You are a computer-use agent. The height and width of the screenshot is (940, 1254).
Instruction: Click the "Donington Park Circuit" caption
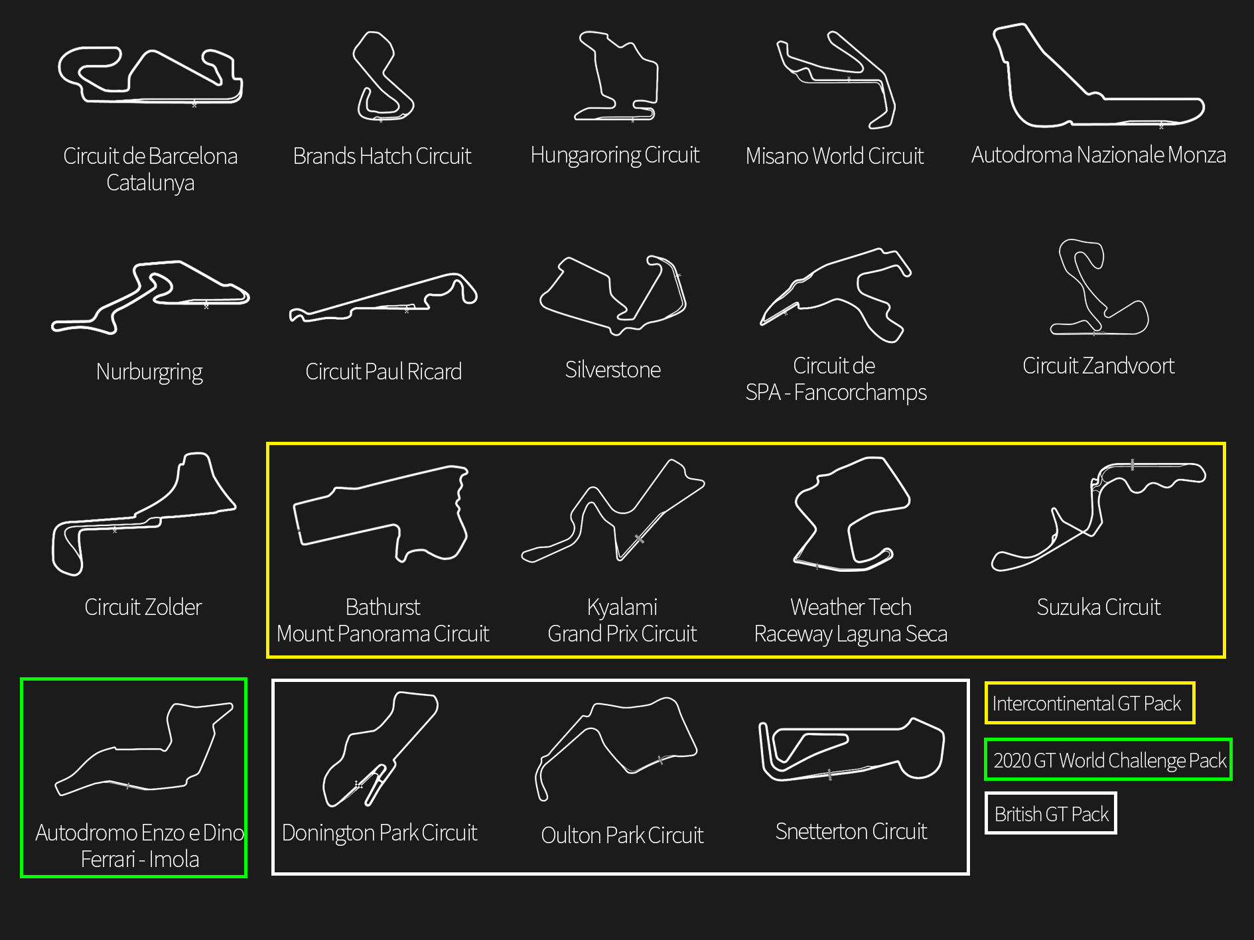pyautogui.click(x=380, y=833)
